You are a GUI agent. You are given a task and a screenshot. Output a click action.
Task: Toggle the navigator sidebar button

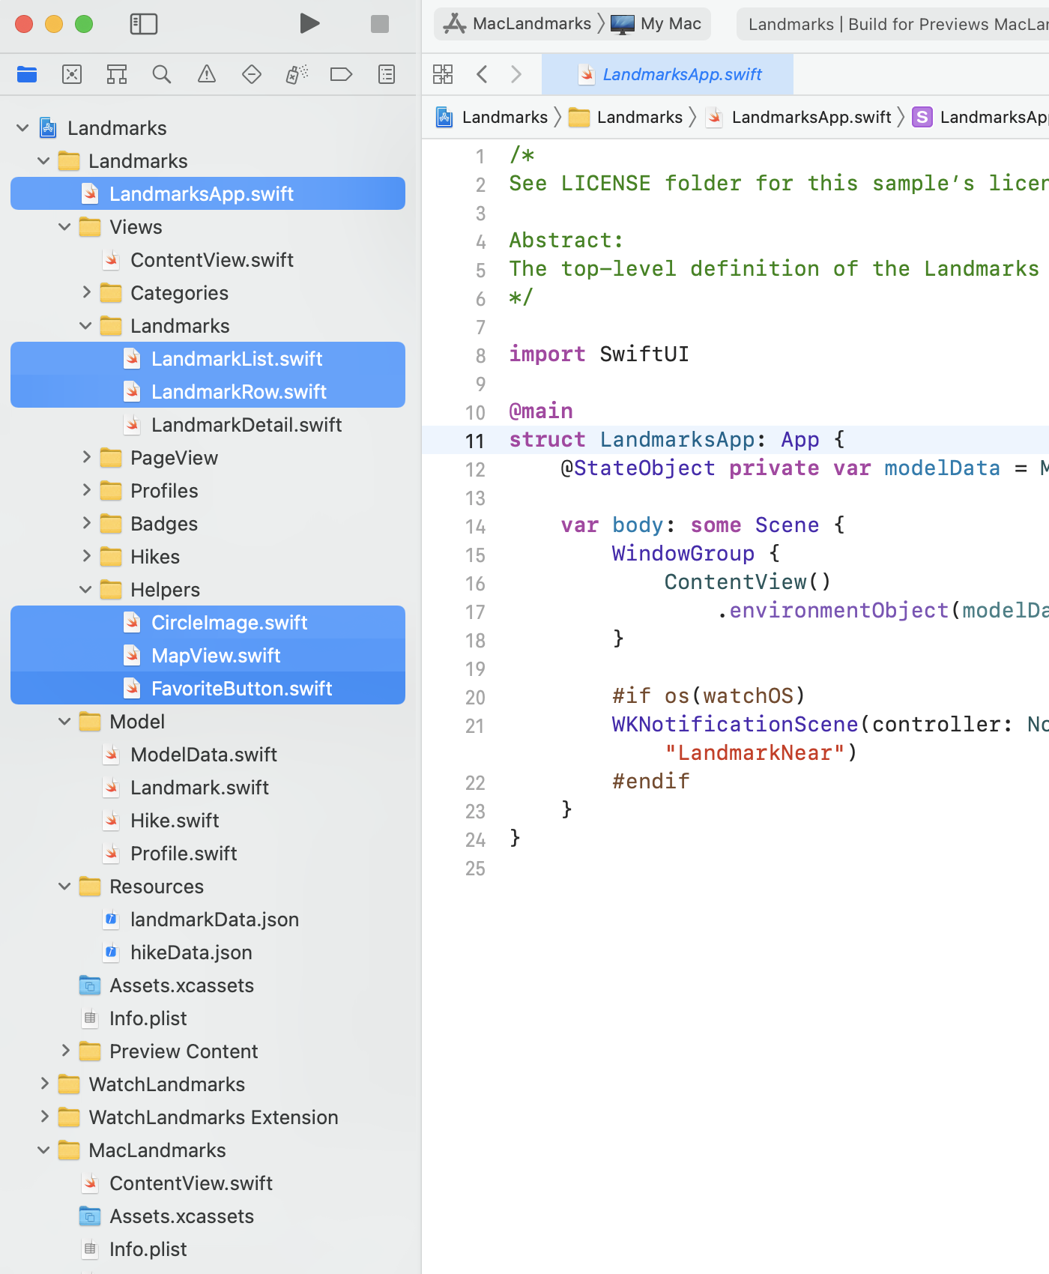pos(144,24)
